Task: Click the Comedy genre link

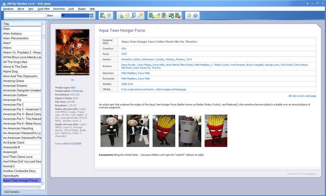Action: point(160,59)
